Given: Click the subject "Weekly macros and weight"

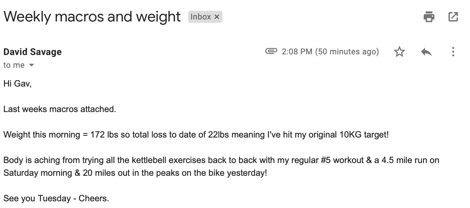Looking at the screenshot, I should [92, 16].
